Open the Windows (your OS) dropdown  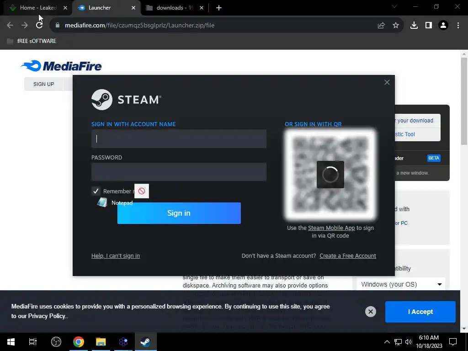point(401,284)
